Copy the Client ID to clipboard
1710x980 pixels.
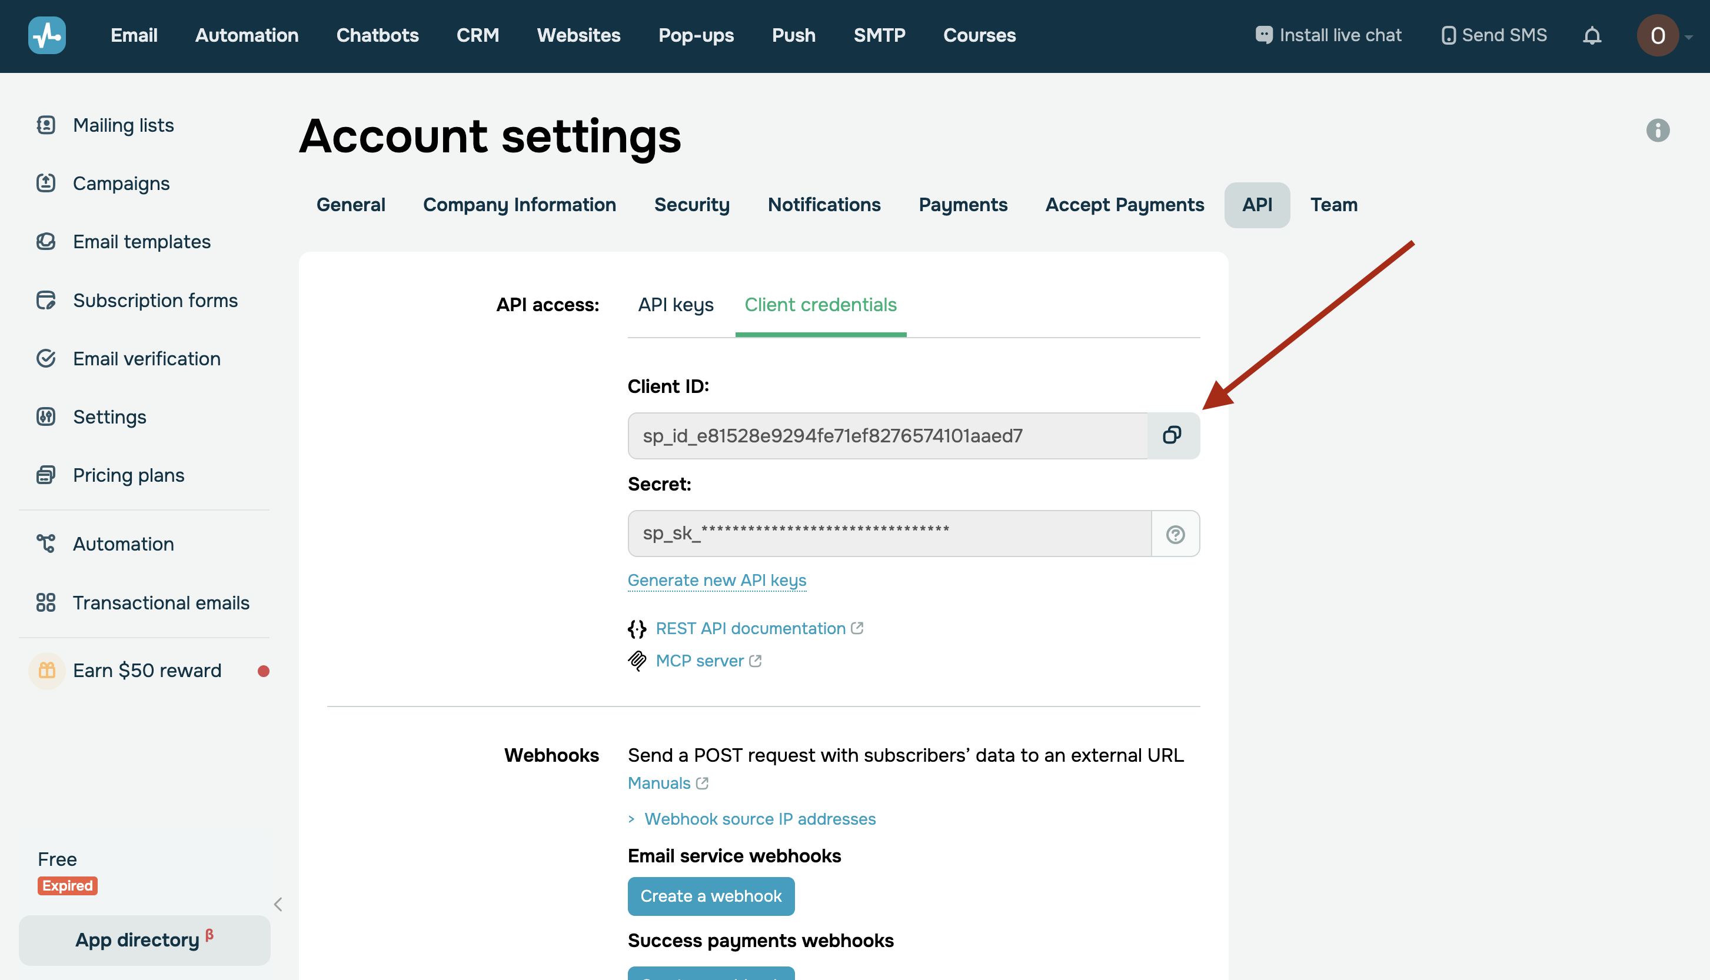pos(1172,435)
